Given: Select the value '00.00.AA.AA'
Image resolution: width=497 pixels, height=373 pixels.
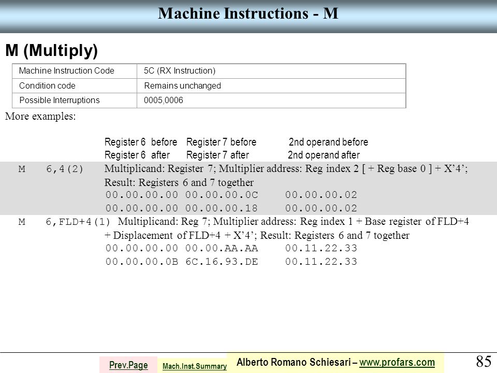Looking at the screenshot, I should (x=222, y=248).
